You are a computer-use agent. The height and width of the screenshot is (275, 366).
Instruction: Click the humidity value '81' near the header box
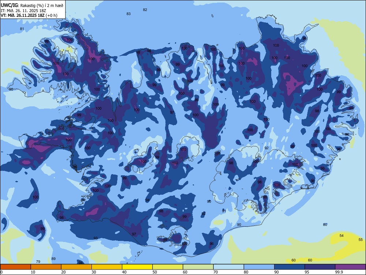(x=22, y=29)
